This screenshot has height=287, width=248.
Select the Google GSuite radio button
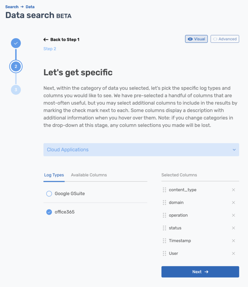point(49,193)
